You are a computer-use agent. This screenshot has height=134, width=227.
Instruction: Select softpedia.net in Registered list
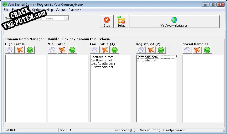click(147, 60)
